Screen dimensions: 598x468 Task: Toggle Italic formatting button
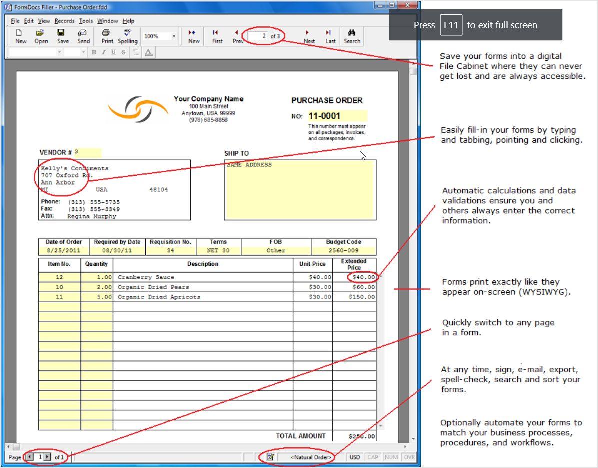[x=104, y=52]
